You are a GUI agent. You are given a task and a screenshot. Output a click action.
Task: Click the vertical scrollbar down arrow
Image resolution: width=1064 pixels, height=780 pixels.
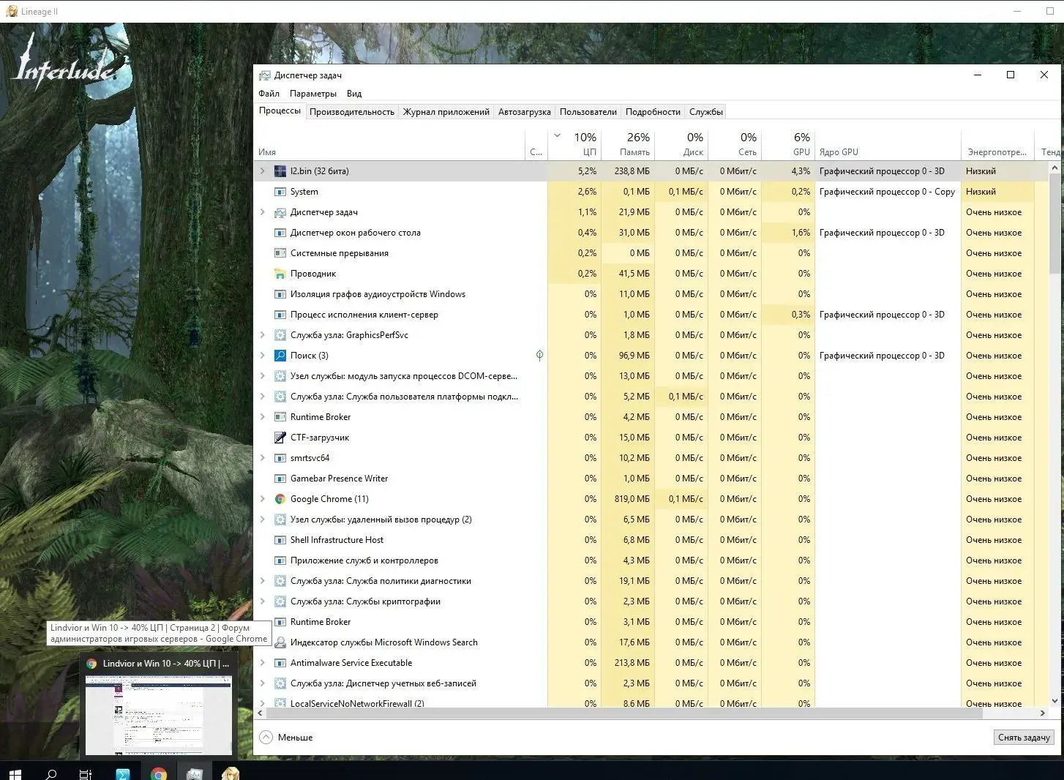pos(1054,701)
